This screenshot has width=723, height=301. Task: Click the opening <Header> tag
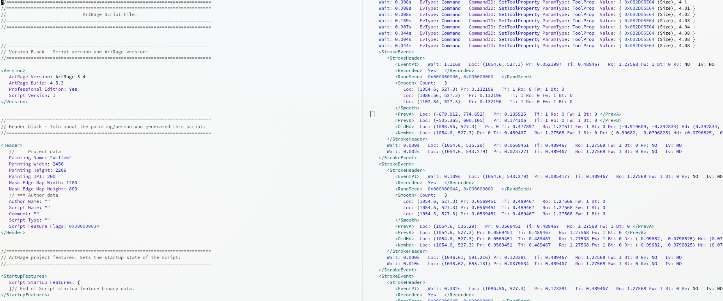(12, 145)
